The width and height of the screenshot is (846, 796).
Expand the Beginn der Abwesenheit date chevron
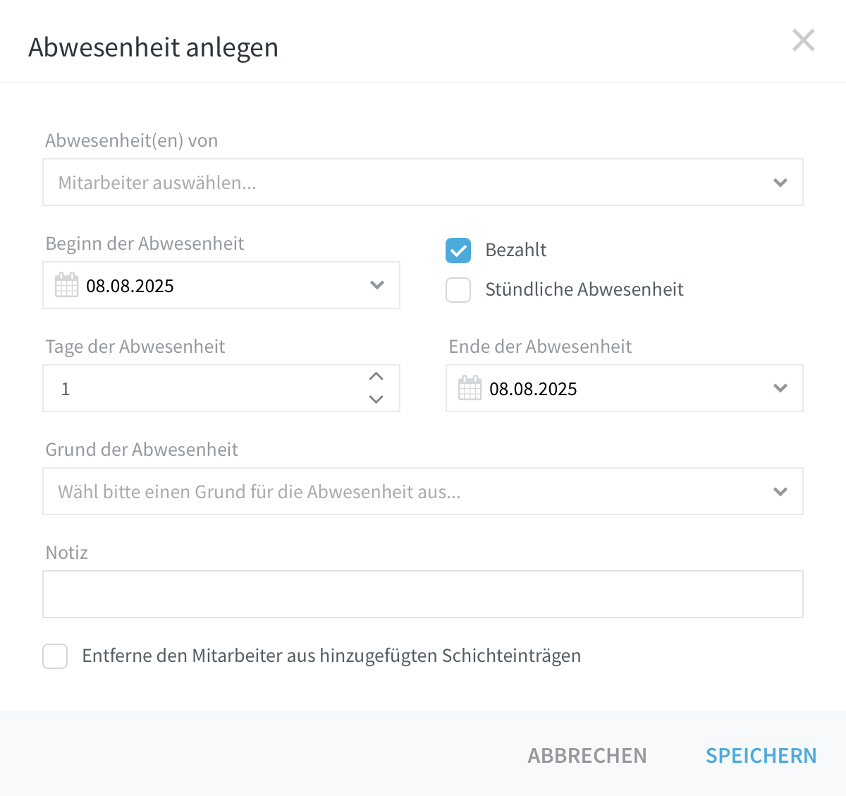point(377,285)
